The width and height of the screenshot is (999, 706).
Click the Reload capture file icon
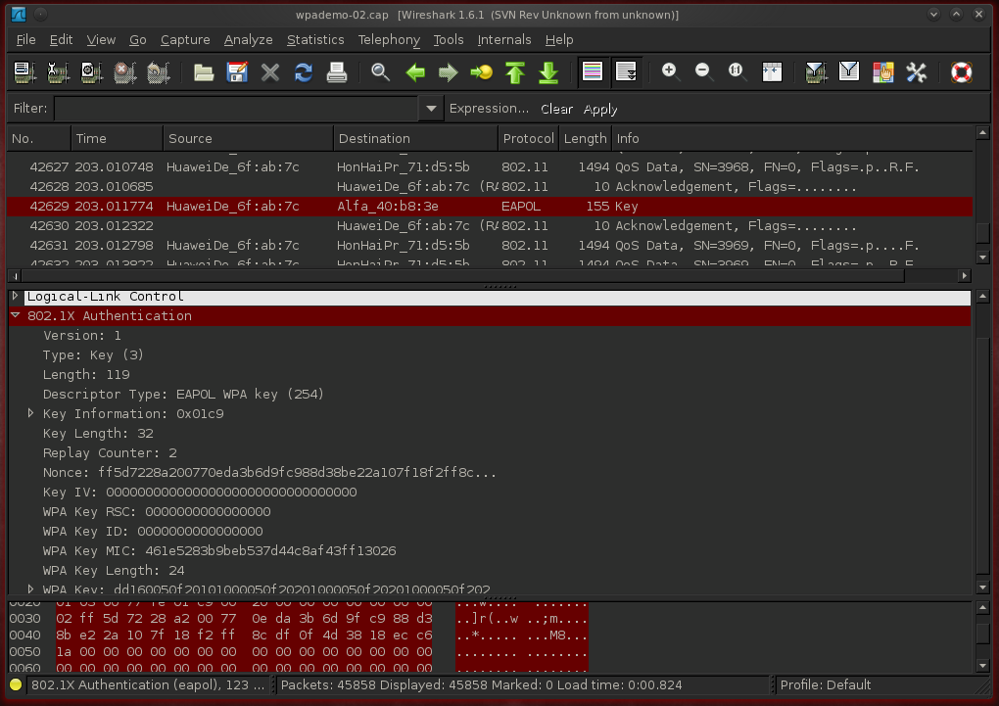(304, 72)
